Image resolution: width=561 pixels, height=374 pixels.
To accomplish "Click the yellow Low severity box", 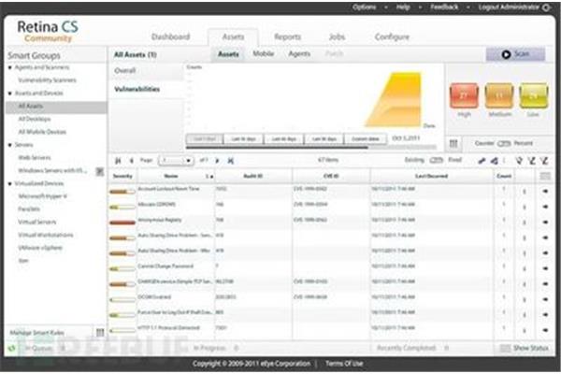I will coord(534,95).
